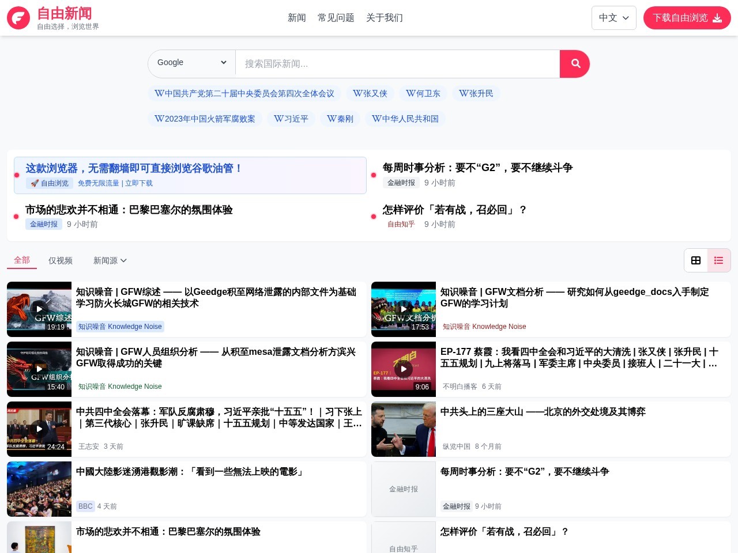738x553 pixels.
Task: Click the 何卫东 Wikipedia tag
Action: pos(423,93)
